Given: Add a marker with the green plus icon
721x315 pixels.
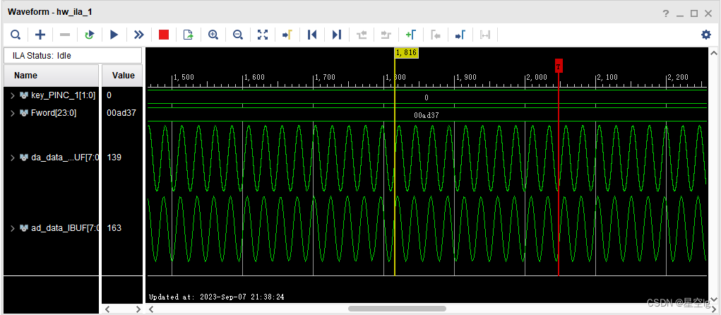Looking at the screenshot, I should tap(410, 35).
